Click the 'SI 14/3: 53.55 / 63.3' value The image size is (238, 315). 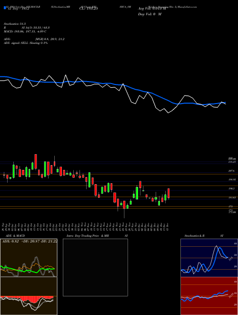(x=36, y=28)
